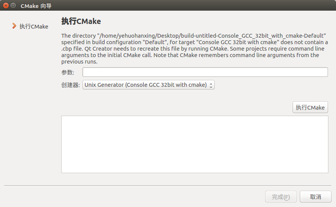Viewport: 336px width, 207px height.
Task: Click the 完成(F) finish button
Action: pyautogui.click(x=281, y=197)
